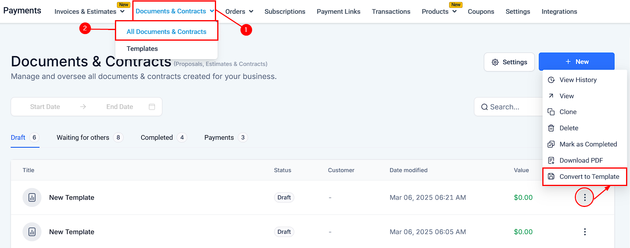Select Convert to Template from context menu

coord(589,177)
